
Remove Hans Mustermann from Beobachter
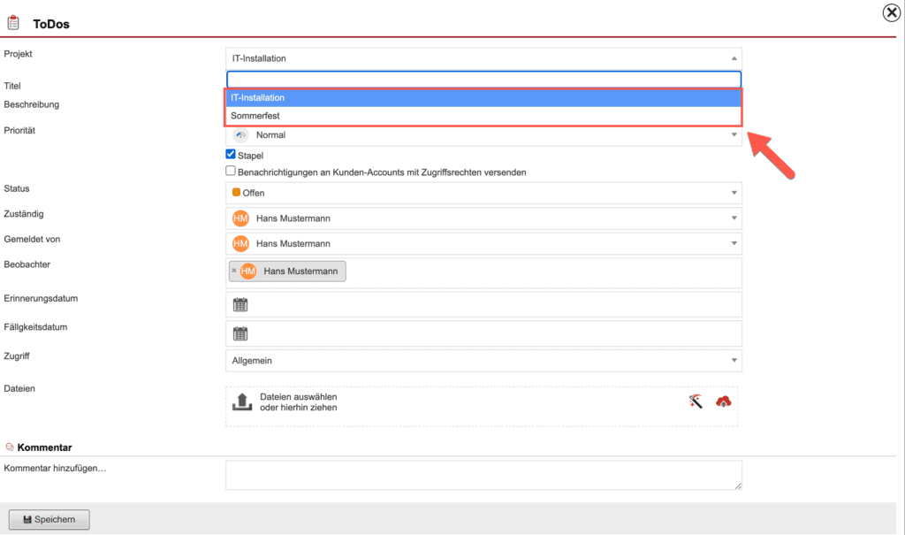(234, 271)
